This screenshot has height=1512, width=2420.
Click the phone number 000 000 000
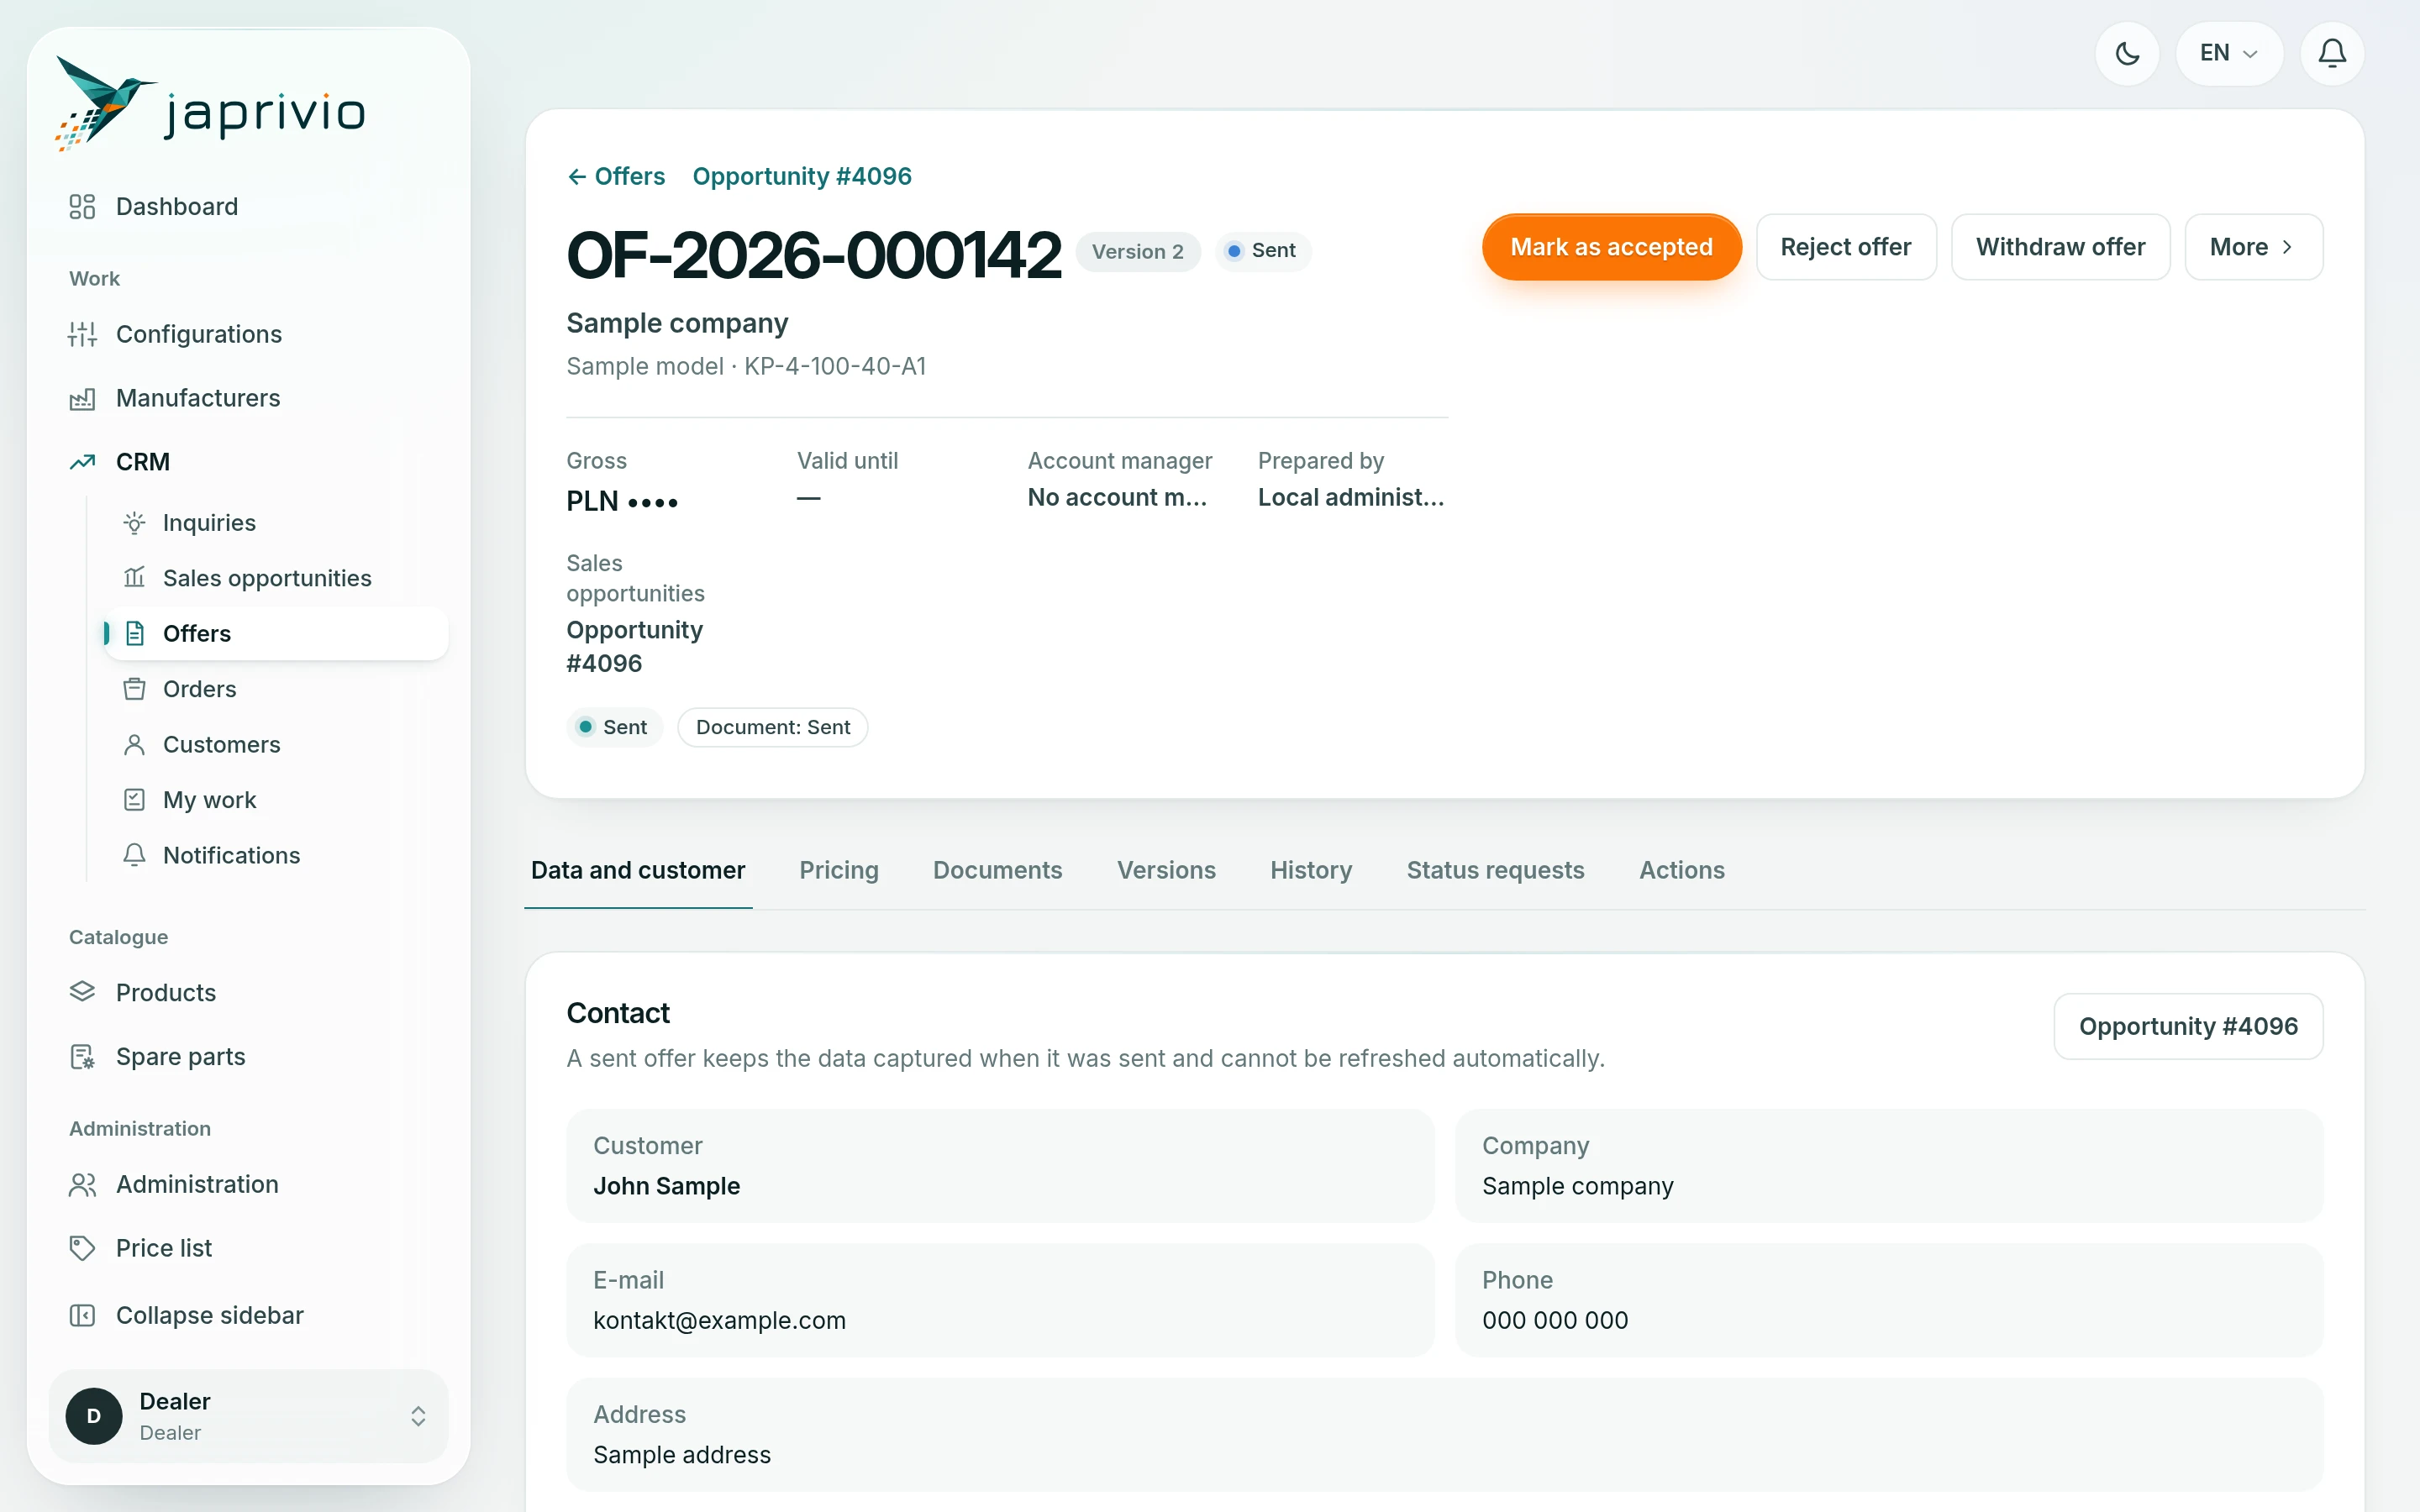tap(1555, 1320)
